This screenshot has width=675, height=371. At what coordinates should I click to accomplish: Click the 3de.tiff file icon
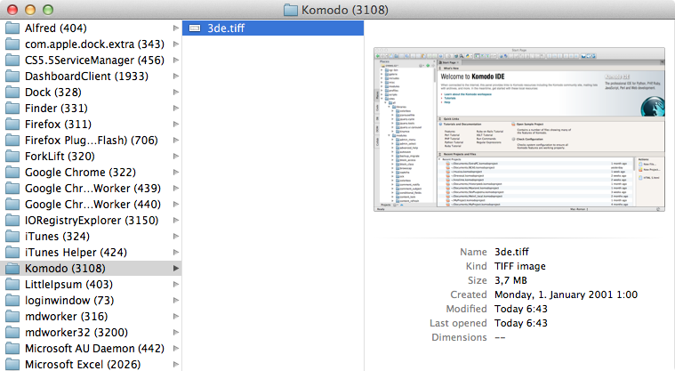(x=195, y=28)
